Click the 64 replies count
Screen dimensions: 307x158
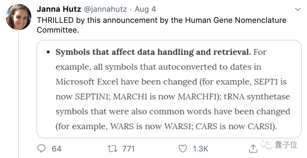[56, 149]
